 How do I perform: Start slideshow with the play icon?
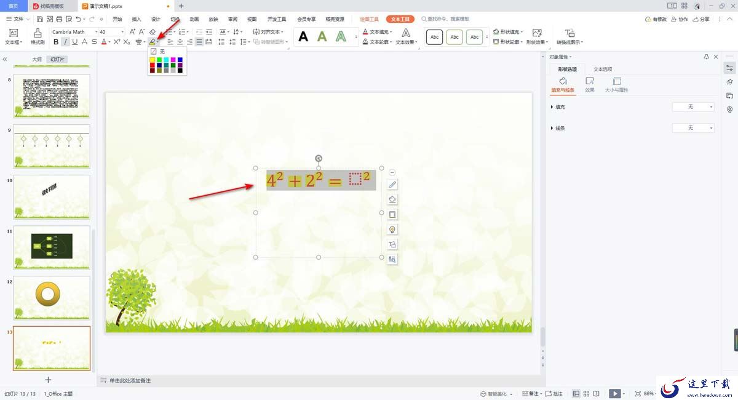click(x=614, y=393)
